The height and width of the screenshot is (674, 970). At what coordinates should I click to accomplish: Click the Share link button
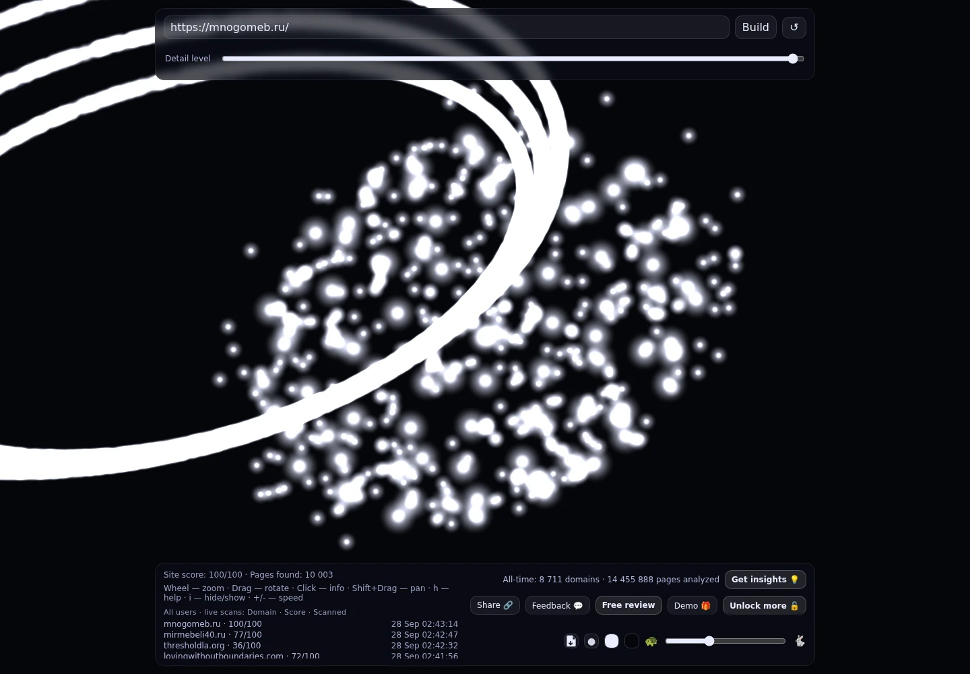coord(495,605)
